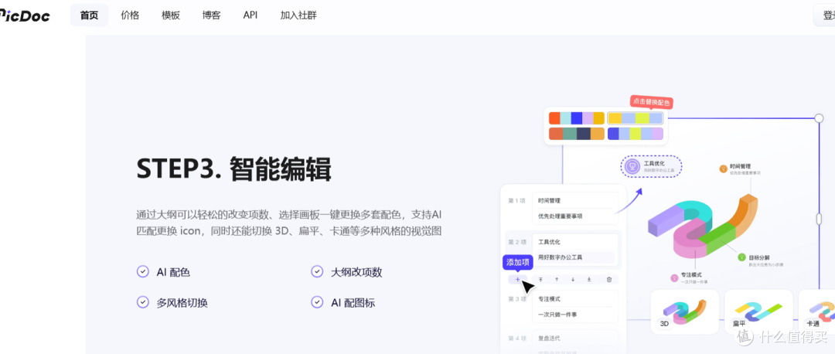Screen dimensions: 835x354
Task: Click the check icon beside 多风格切换
Action: tap(143, 302)
